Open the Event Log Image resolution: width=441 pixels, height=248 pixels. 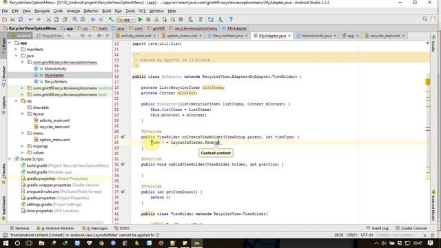[x=377, y=228]
